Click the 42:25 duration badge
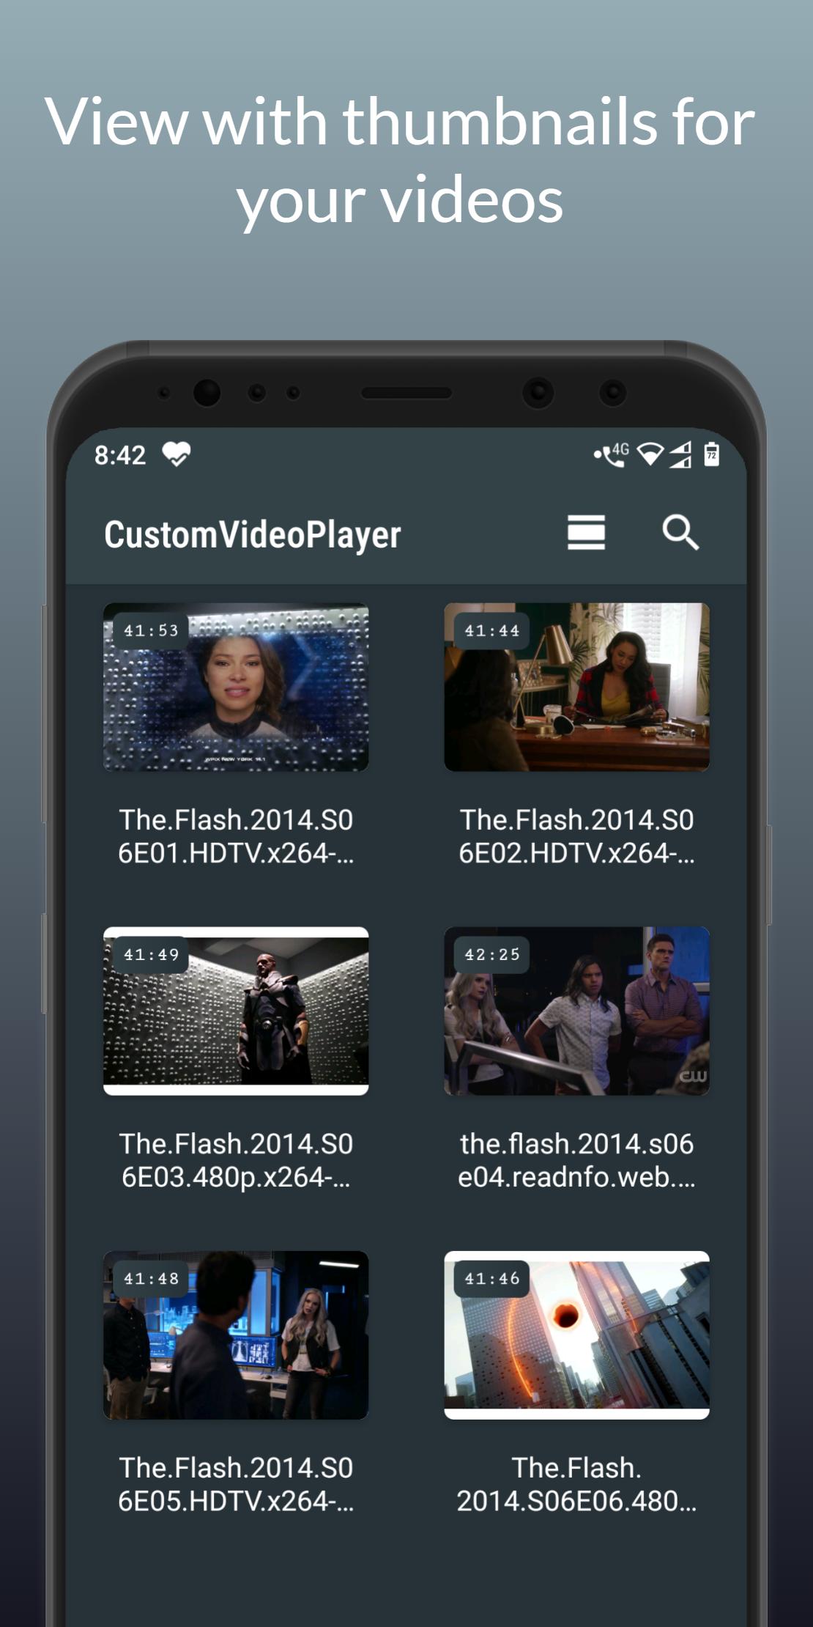The height and width of the screenshot is (1627, 813). (x=491, y=954)
